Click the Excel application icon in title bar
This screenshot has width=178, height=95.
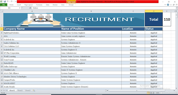(x=1, y=2)
